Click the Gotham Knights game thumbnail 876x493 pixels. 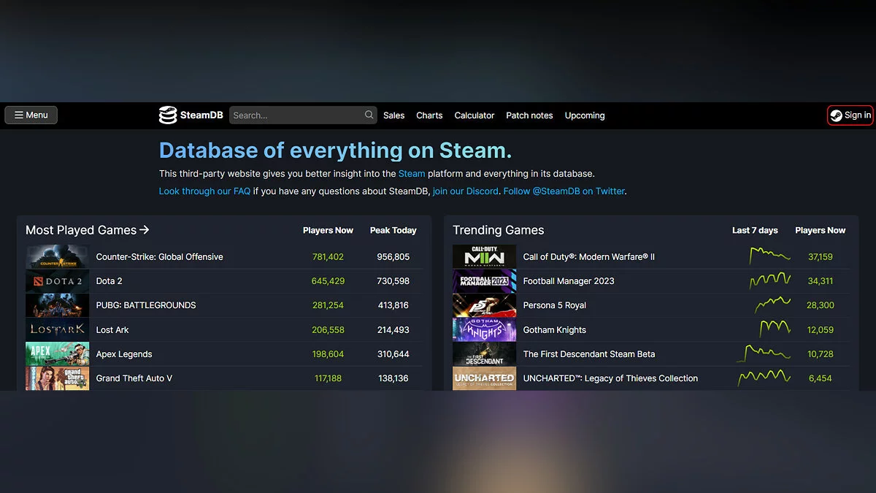[484, 330]
